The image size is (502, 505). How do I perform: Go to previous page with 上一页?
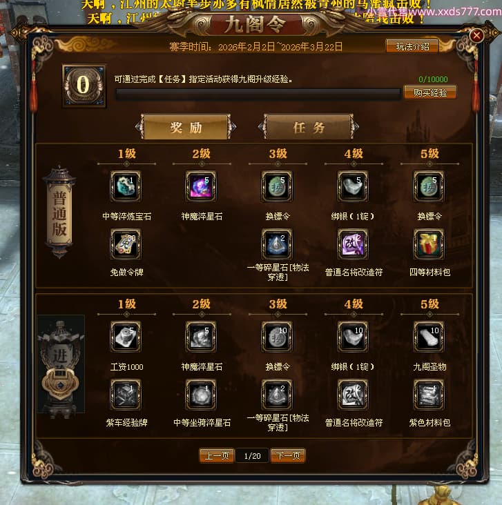point(217,456)
